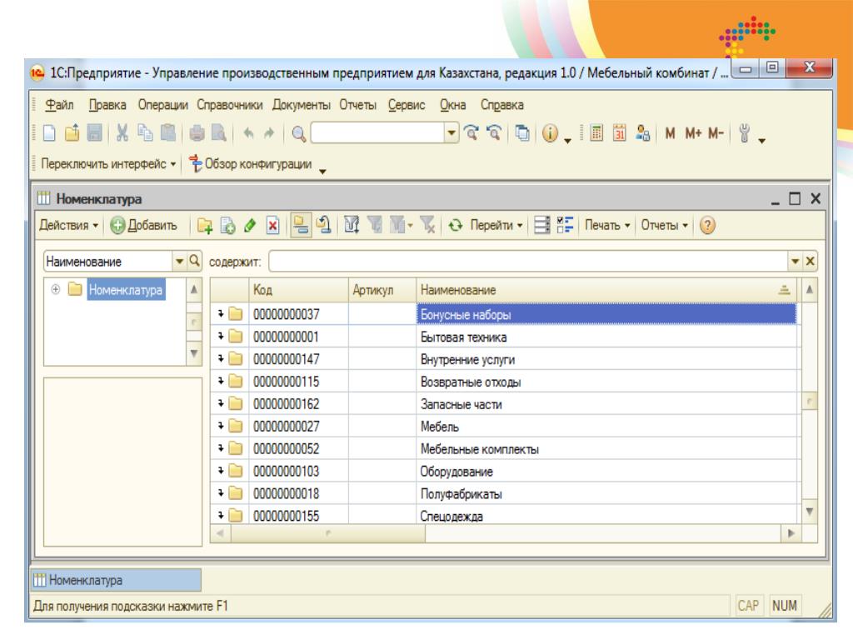Click the Save diskette icon
This screenshot has height=640, width=853.
(x=95, y=132)
